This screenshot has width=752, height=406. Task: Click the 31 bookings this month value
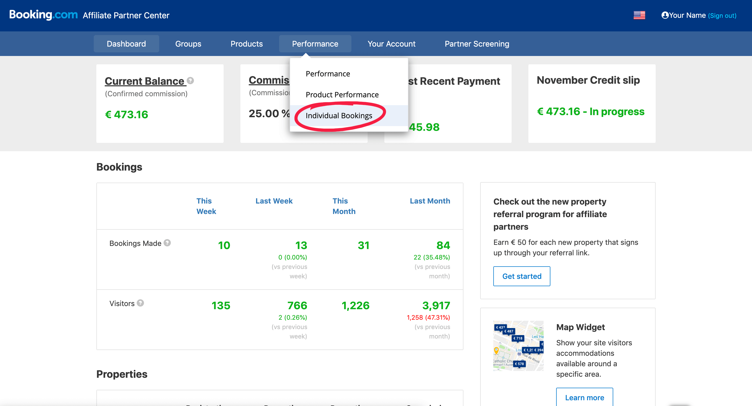click(363, 245)
